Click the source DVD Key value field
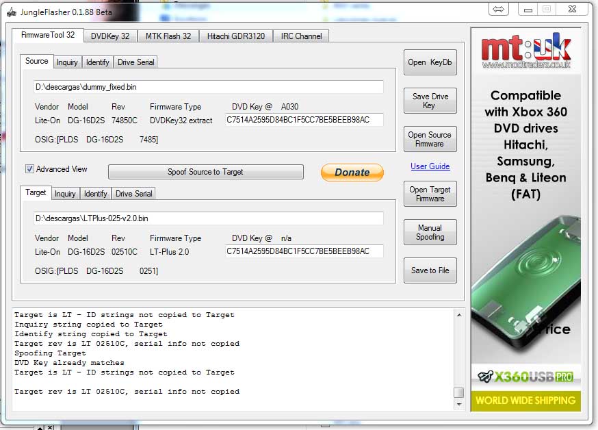 pos(304,120)
